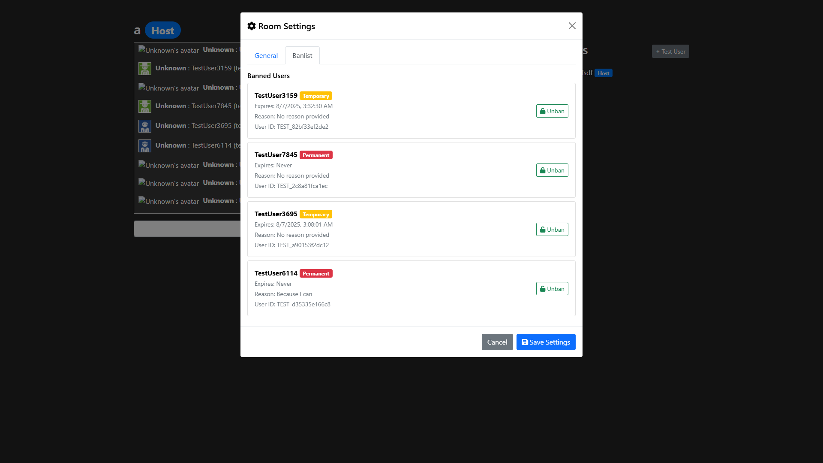This screenshot has height=463, width=823.
Task: Unban TestUser3159
Action: (x=552, y=111)
